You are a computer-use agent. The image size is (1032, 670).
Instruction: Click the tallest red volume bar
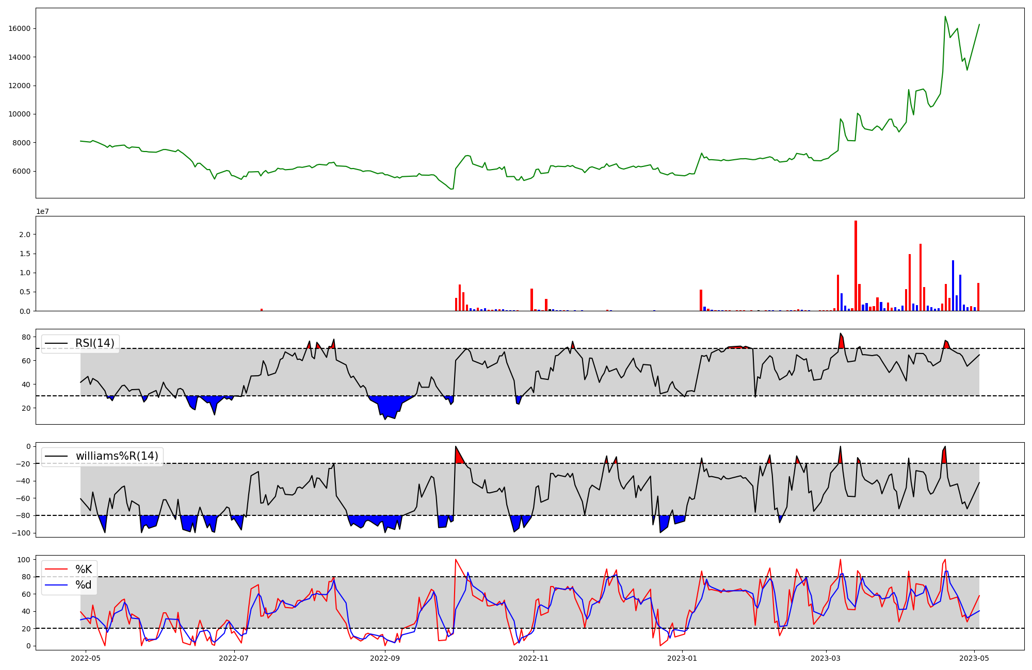(856, 265)
